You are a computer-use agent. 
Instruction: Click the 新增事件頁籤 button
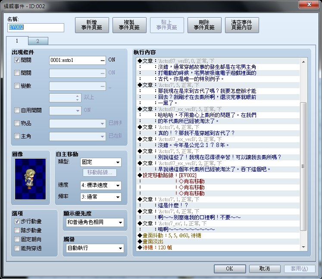click(x=92, y=25)
